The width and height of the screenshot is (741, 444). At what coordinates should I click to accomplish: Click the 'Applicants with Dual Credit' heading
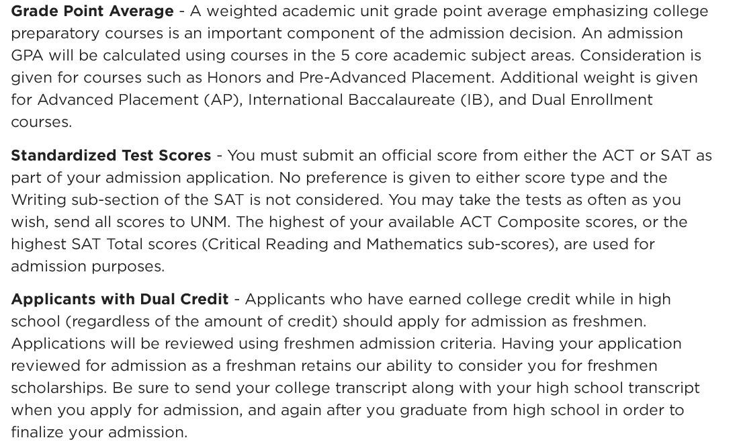click(120, 300)
